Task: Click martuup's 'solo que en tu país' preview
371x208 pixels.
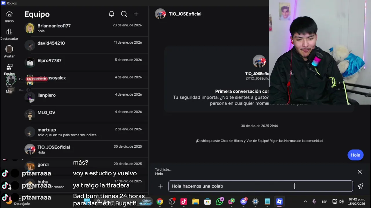Action: click(x=68, y=135)
